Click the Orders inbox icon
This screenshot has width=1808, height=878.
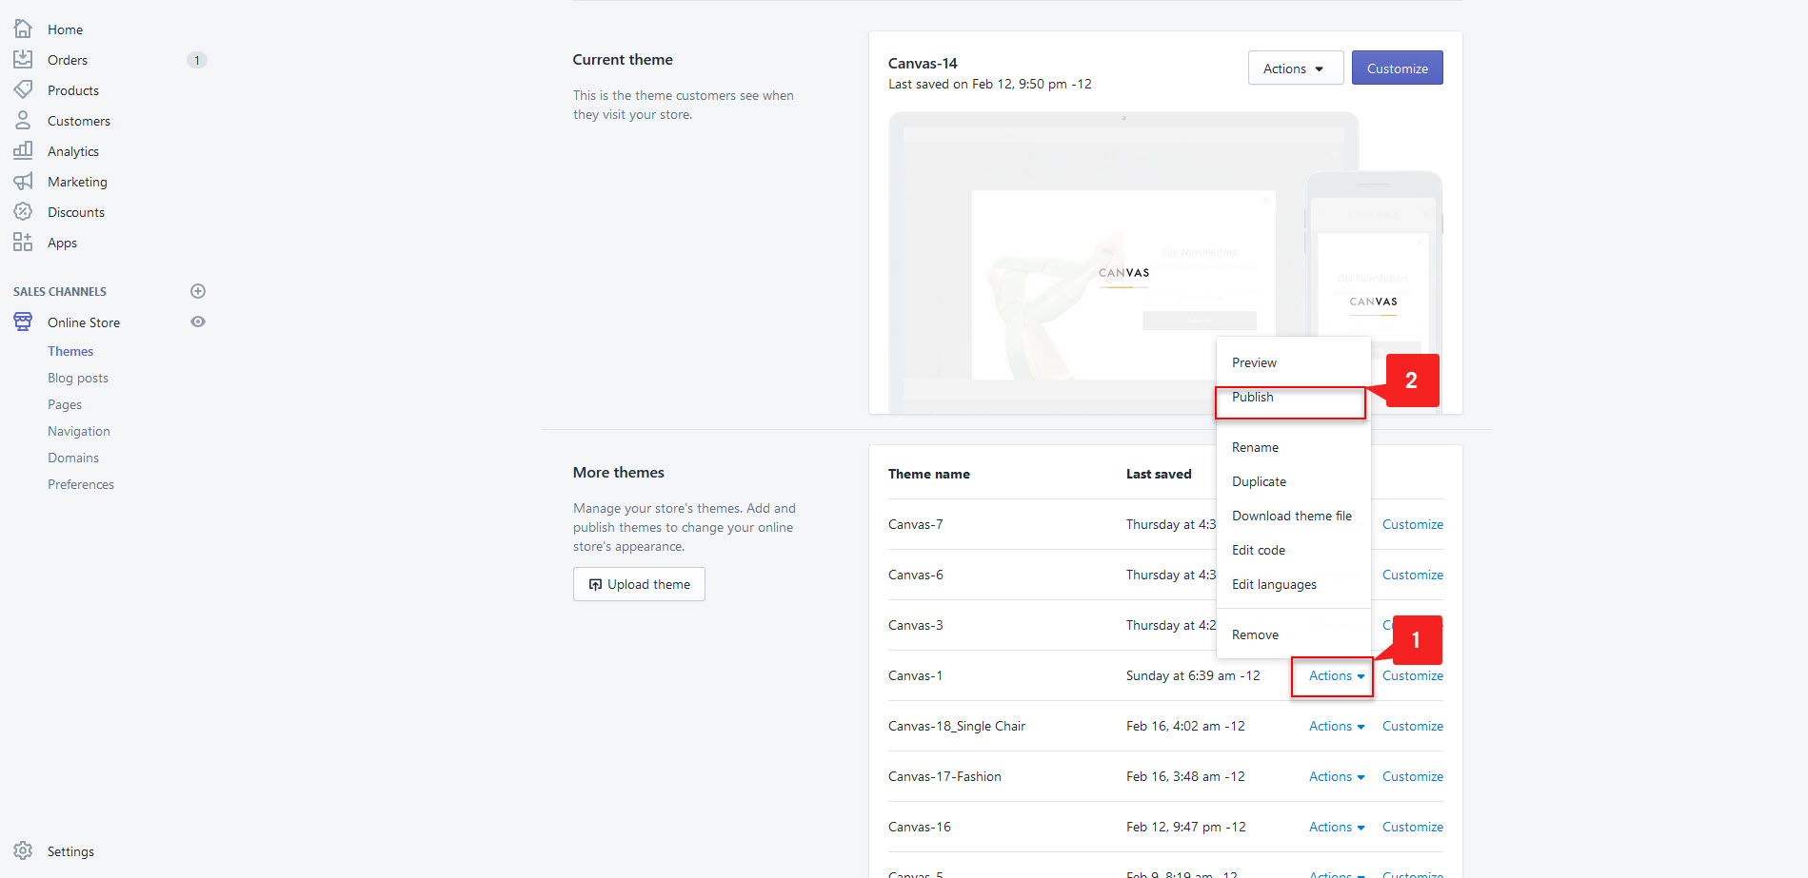click(x=23, y=60)
